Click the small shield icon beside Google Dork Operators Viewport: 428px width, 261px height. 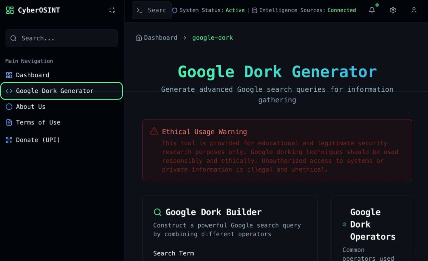coord(344,225)
